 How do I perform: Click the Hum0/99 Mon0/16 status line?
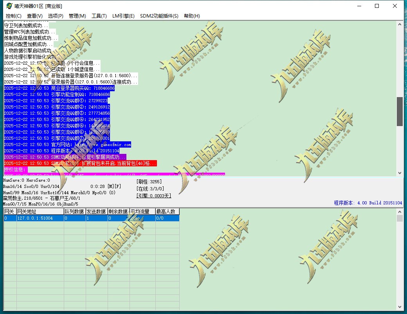(59, 193)
